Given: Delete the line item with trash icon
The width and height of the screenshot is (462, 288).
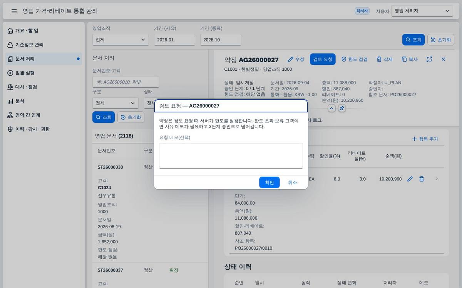Looking at the screenshot, I should [x=422, y=179].
